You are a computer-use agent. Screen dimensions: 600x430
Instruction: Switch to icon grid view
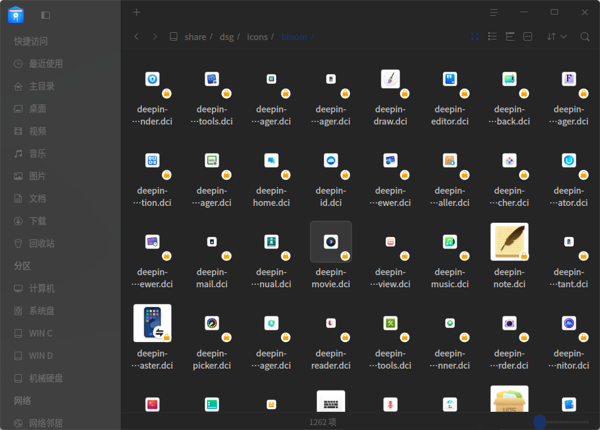point(475,36)
